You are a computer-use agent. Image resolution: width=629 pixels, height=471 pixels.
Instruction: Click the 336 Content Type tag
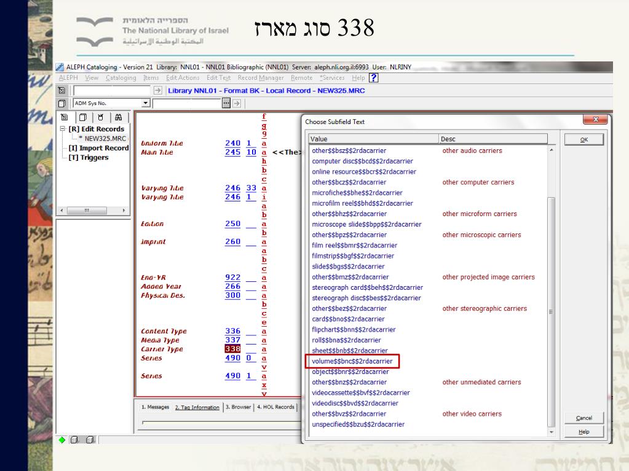pos(232,331)
